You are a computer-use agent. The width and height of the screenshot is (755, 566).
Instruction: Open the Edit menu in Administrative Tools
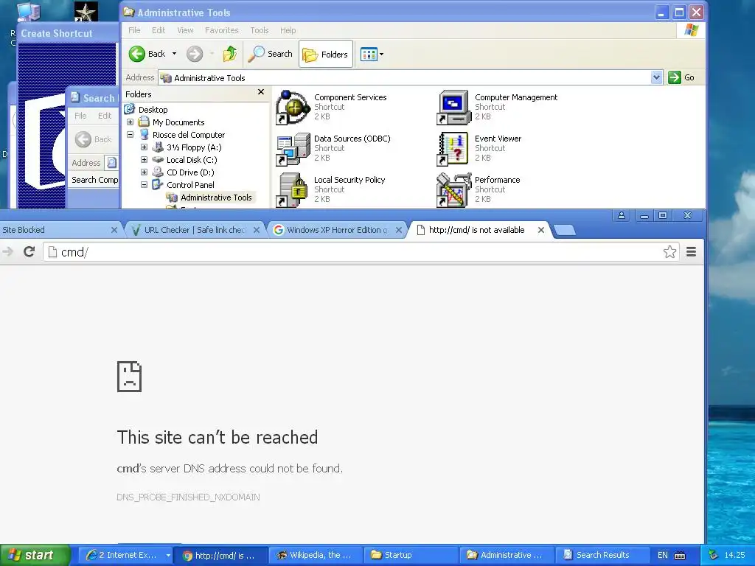coord(159,30)
